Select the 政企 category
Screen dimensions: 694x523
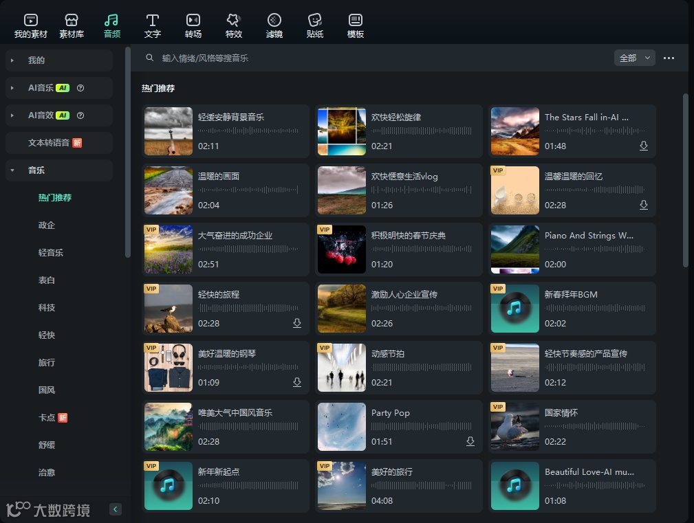47,225
